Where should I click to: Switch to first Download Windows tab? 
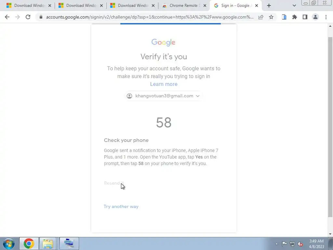pyautogui.click(x=29, y=6)
